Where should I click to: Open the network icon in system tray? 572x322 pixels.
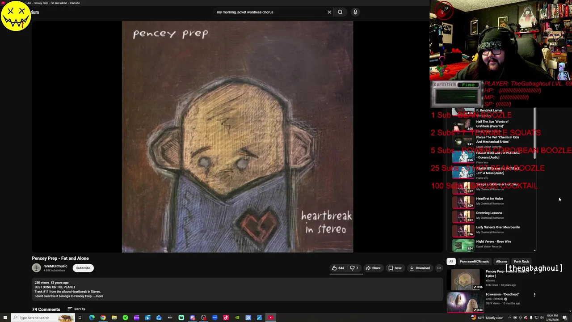536,318
